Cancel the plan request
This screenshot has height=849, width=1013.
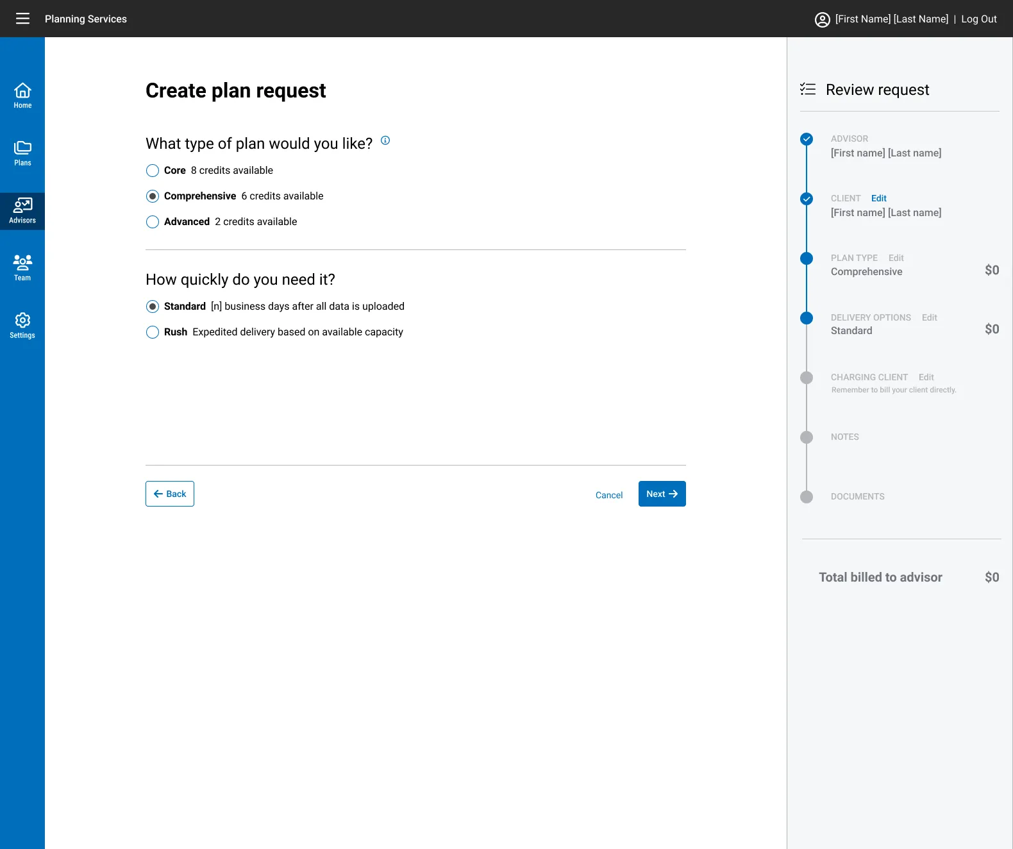609,495
